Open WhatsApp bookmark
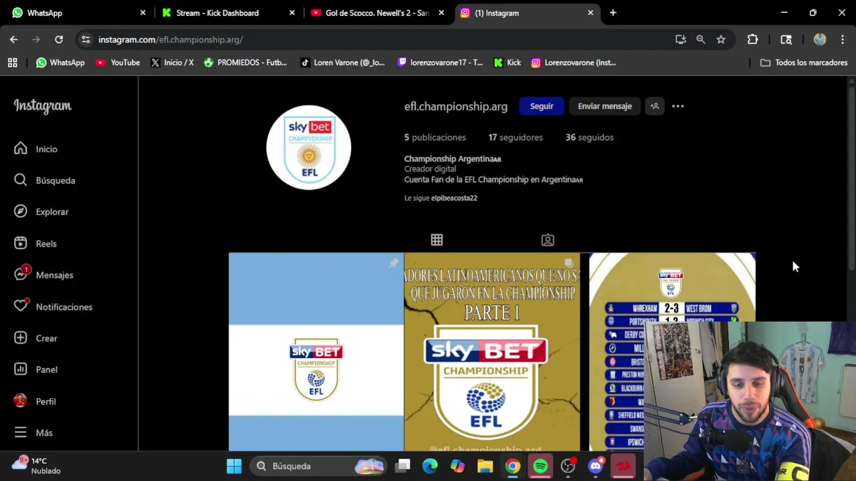The width and height of the screenshot is (856, 481). (x=60, y=63)
